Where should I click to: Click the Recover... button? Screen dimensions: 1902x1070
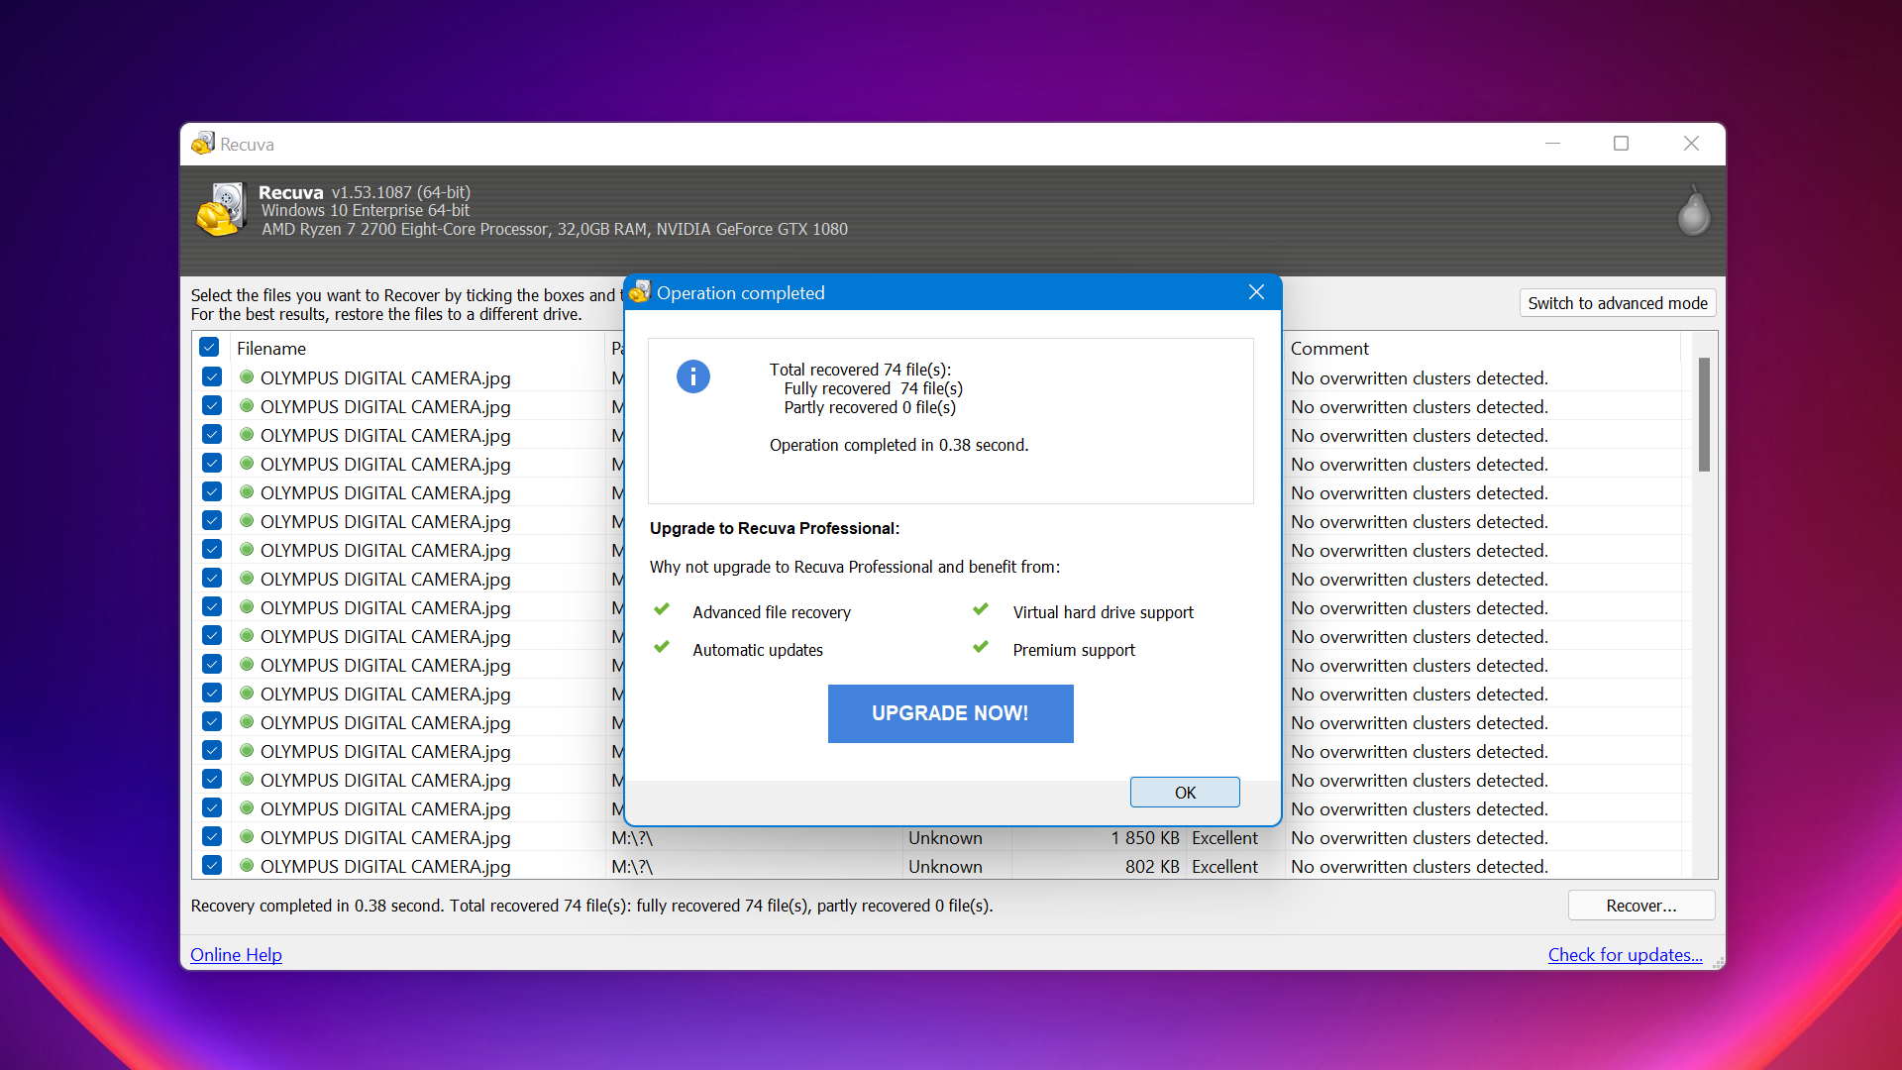coord(1641,906)
